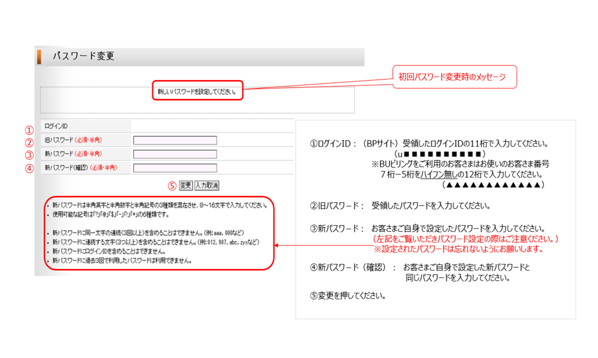Screen dimensions: 598x358
Task: Click the 旧パスワード (必須・半角) label
Action: pyautogui.click(x=75, y=140)
